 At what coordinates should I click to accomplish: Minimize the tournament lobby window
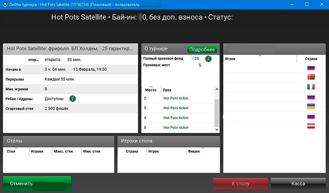click(x=292, y=4)
